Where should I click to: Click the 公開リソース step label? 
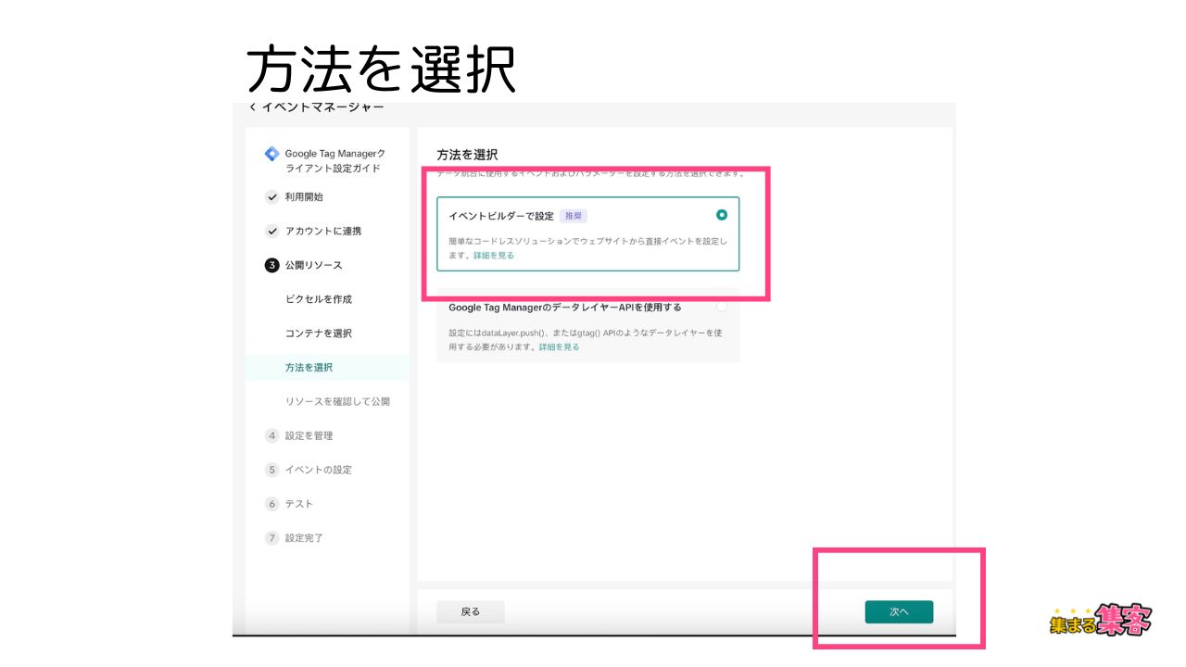point(314,265)
